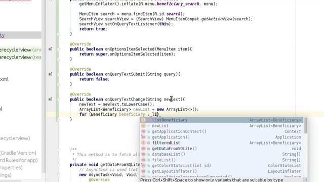Click the variable icon of newList suggestion

coord(143,126)
